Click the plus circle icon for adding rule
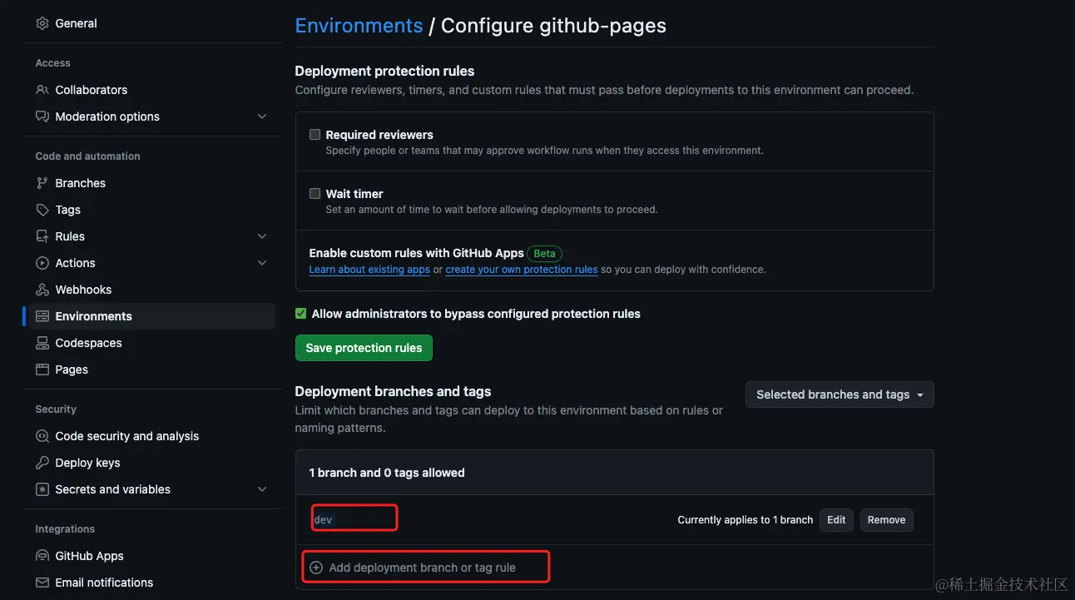Screen dimensions: 1075x600 pos(316,568)
